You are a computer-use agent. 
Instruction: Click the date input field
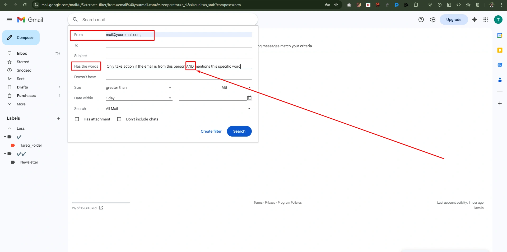tap(212, 98)
